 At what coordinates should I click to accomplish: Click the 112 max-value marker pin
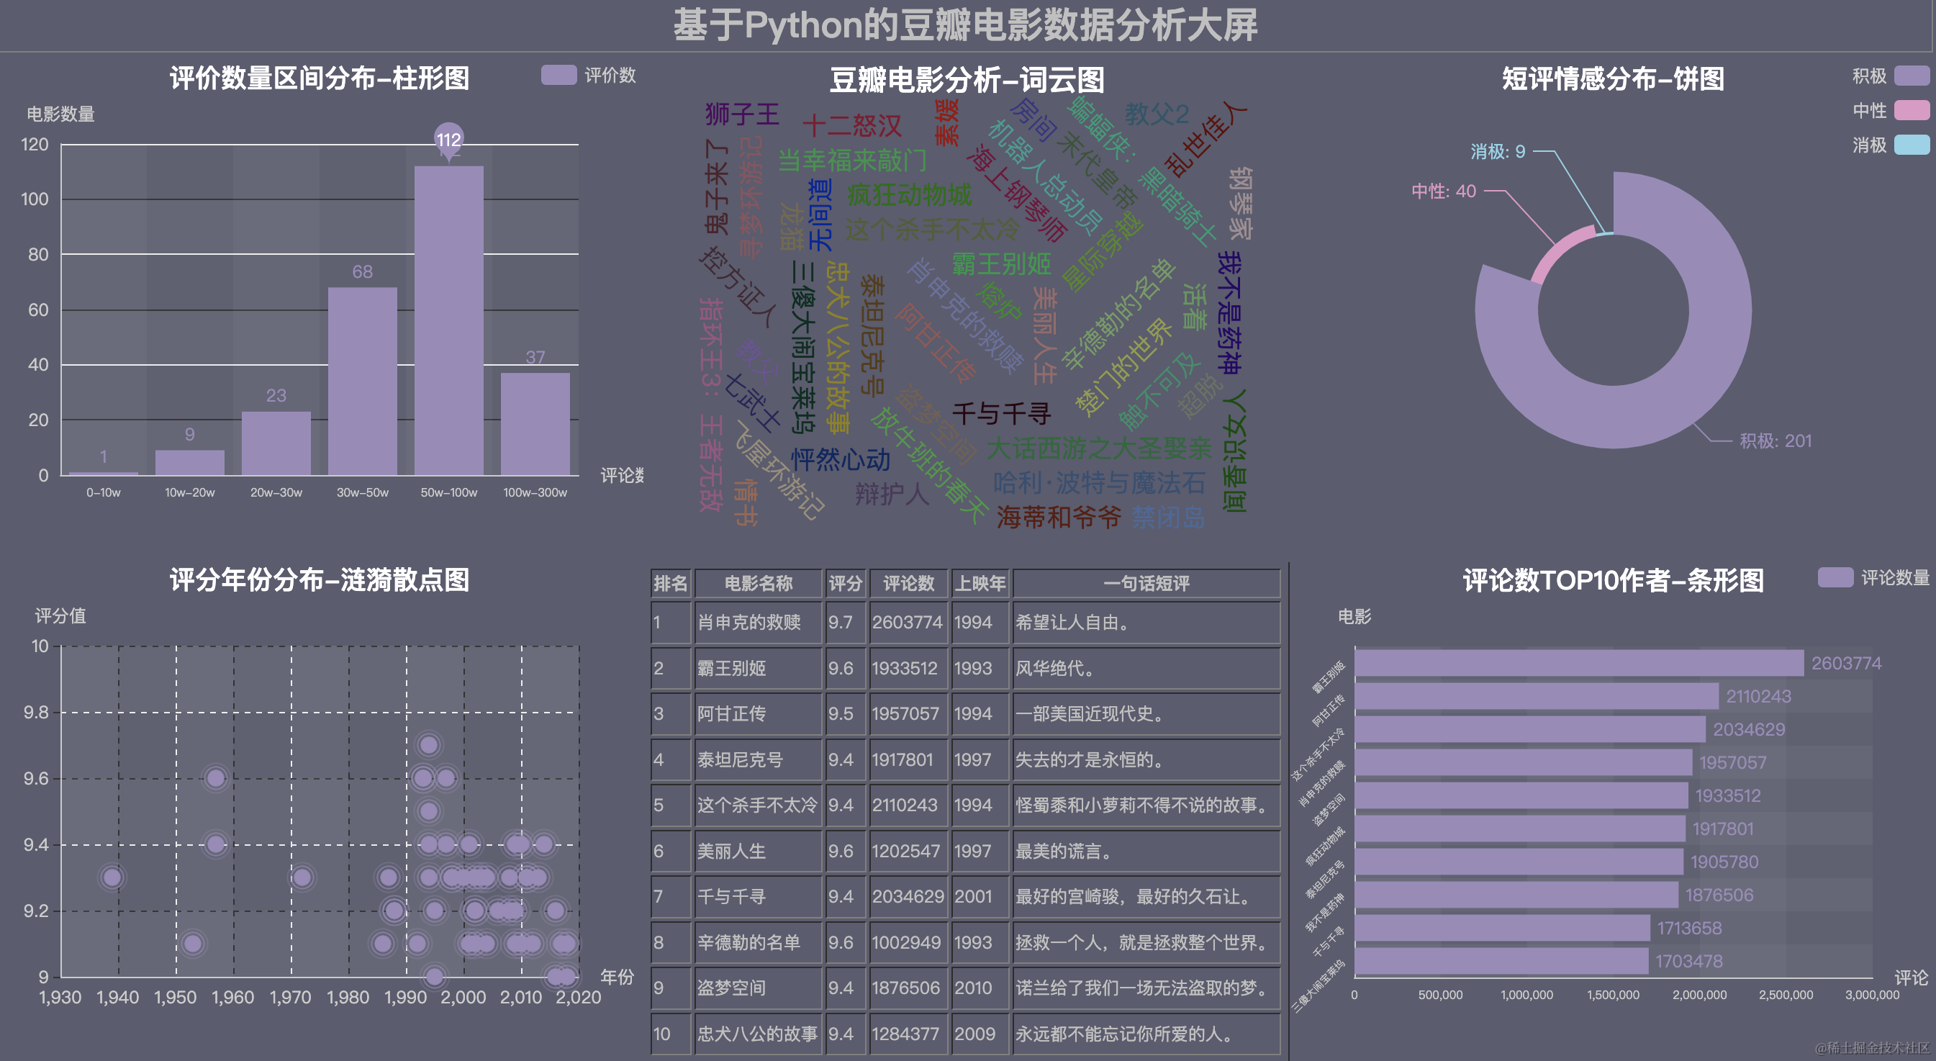tap(448, 139)
